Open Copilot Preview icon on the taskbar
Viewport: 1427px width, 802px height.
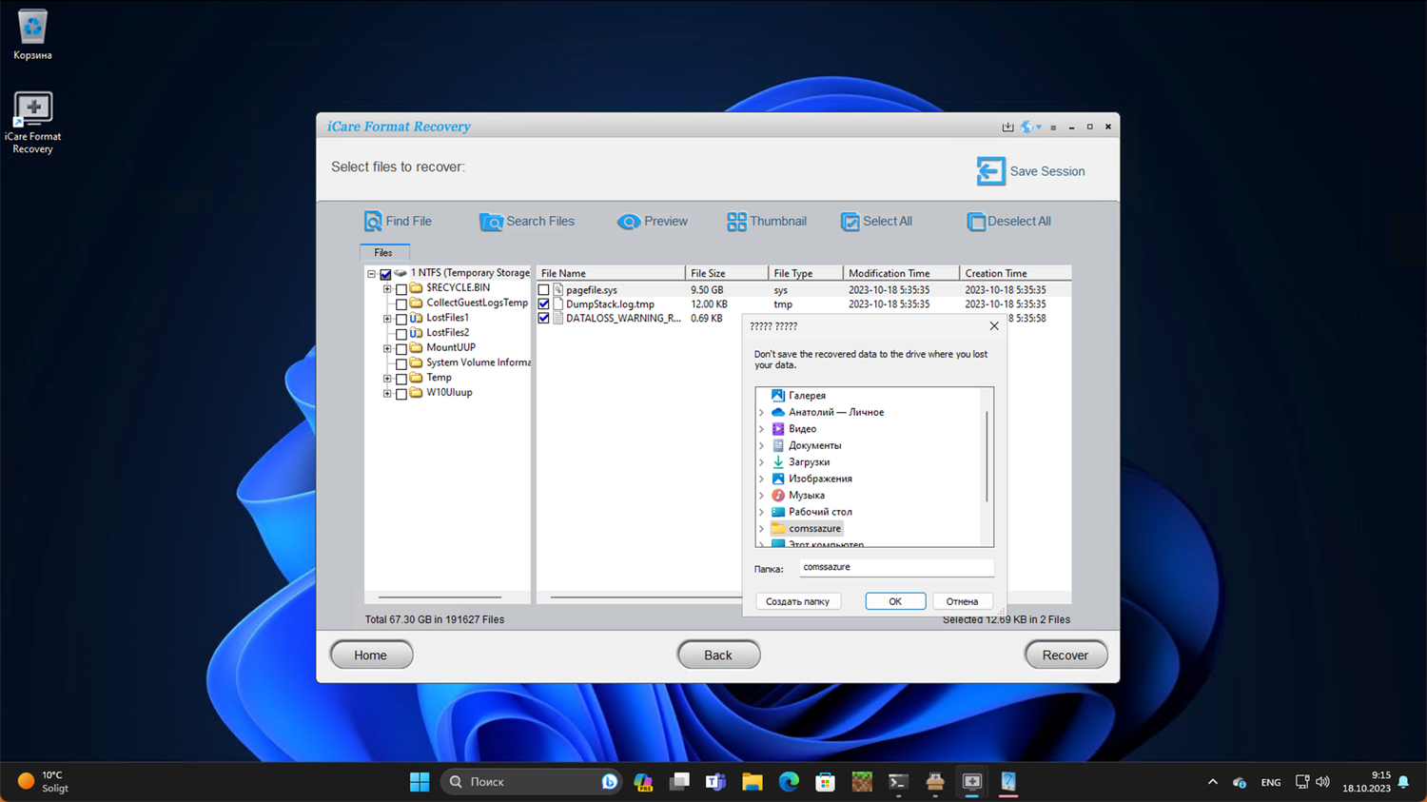643,782
